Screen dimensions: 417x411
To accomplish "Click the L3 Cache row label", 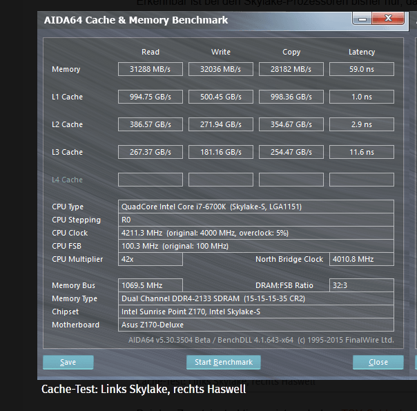I will (x=67, y=152).
